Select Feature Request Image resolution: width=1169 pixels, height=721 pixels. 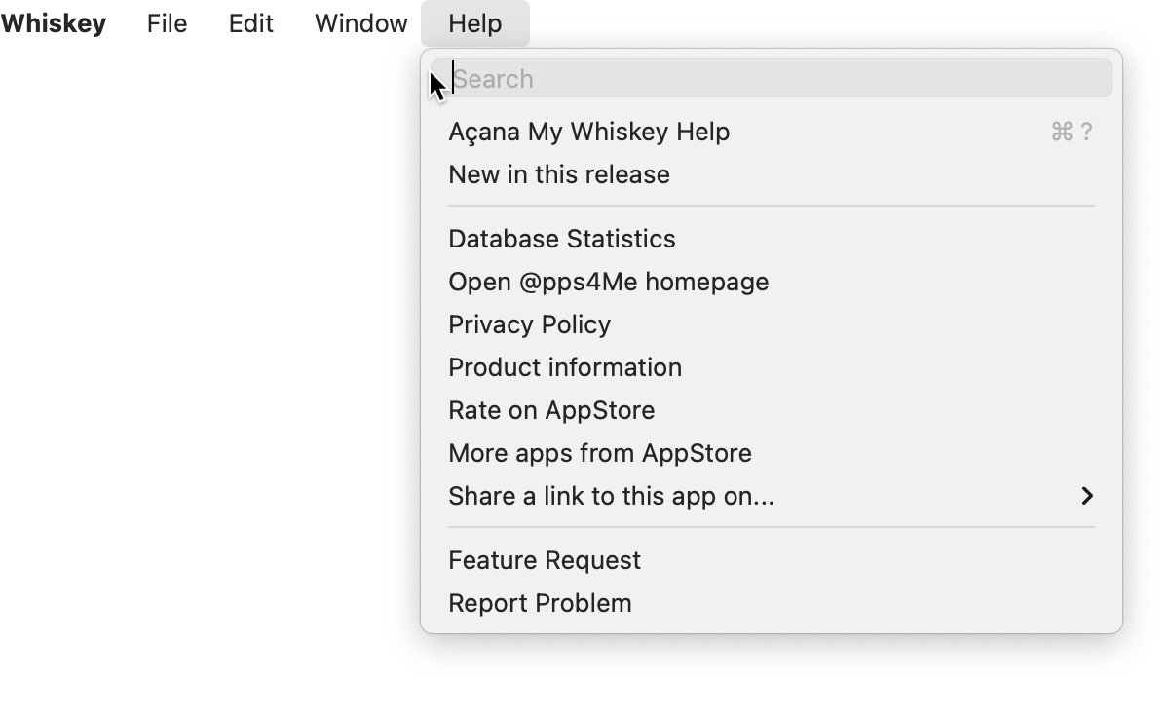[772, 560]
